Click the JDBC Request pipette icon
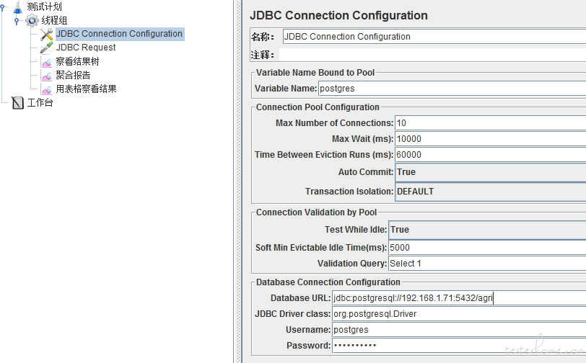Viewport: 586px width, 363px height. (x=46, y=48)
